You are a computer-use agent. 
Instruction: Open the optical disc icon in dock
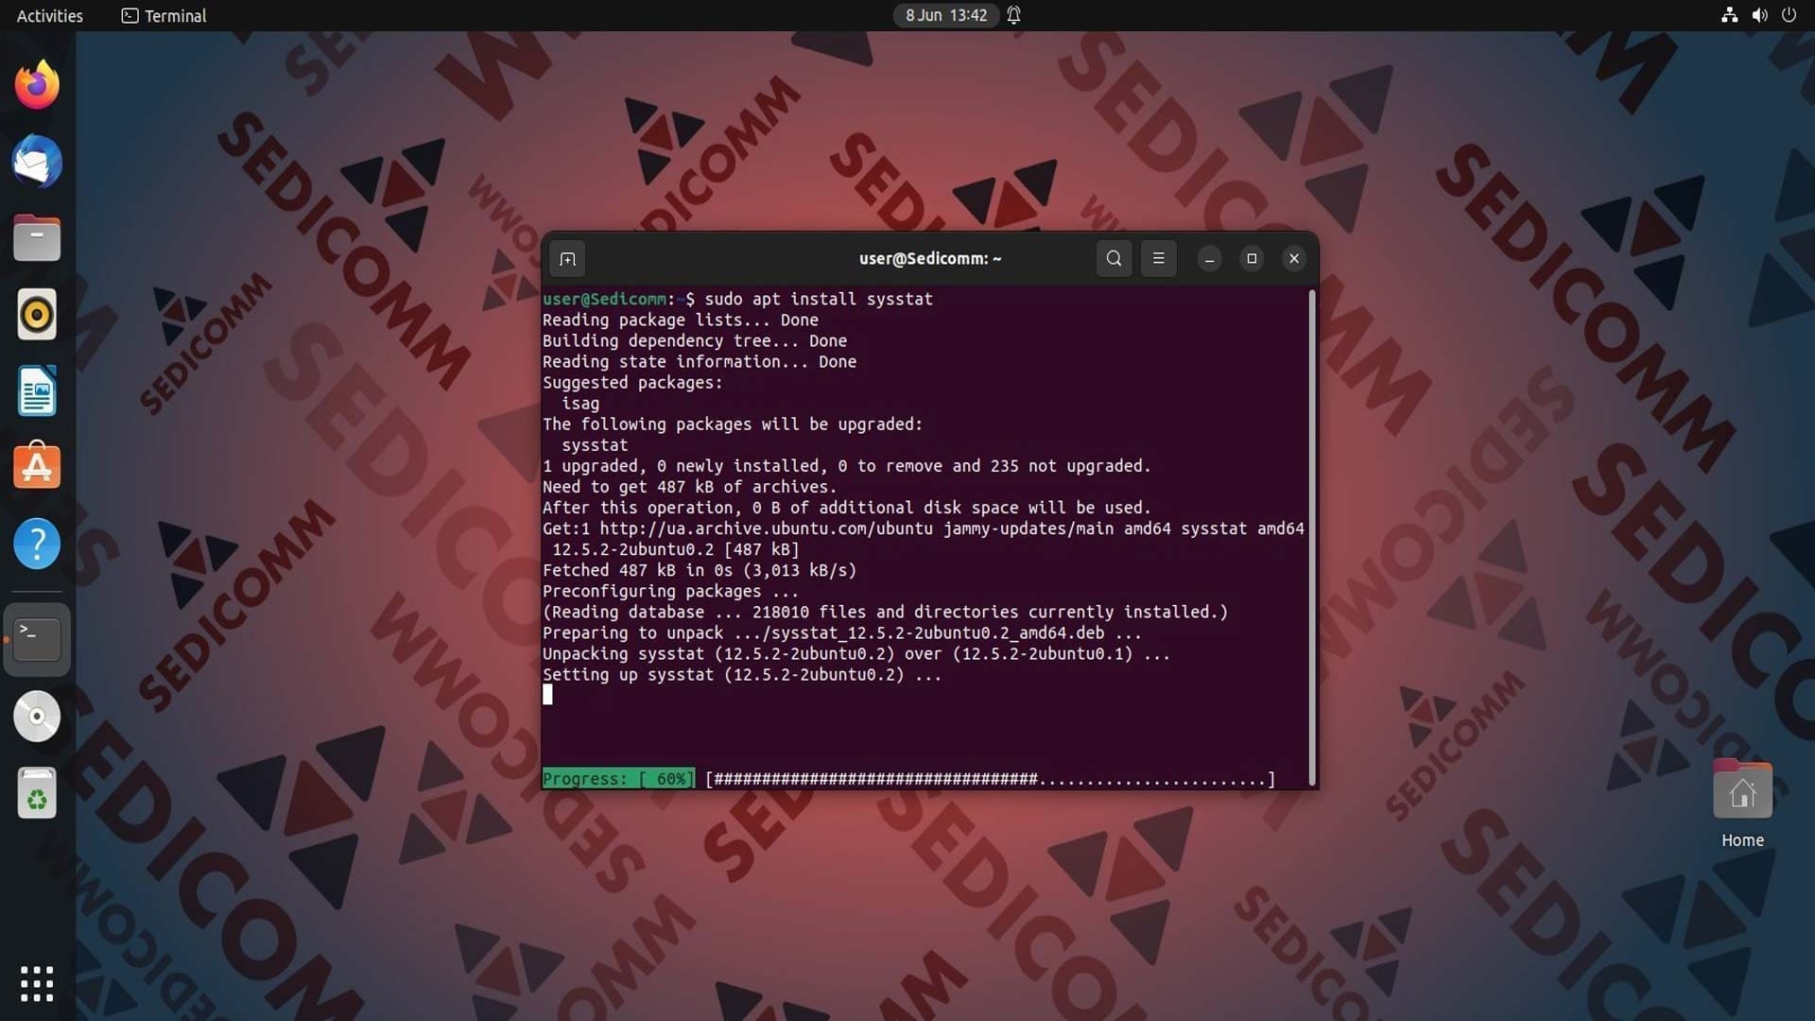coord(37,717)
